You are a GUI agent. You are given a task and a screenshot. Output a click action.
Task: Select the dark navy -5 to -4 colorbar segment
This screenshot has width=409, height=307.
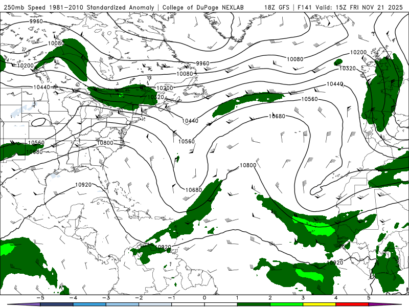coord(57,304)
